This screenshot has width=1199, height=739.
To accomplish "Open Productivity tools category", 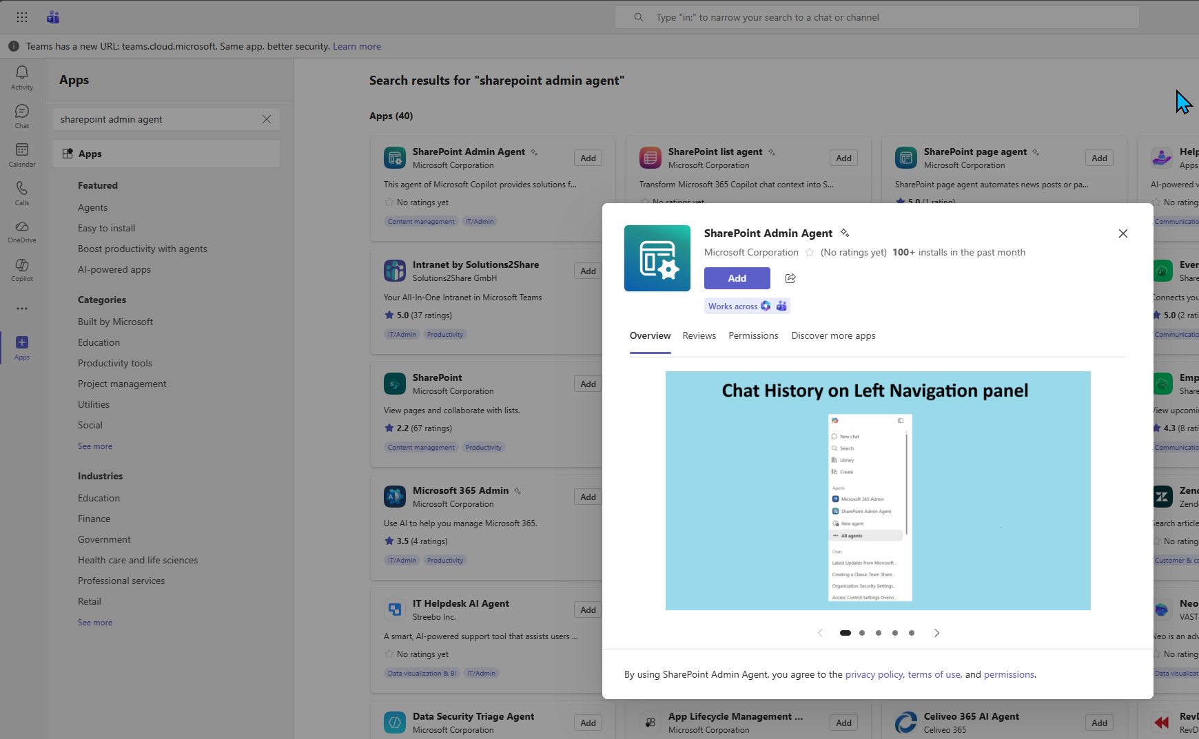I will pos(114,363).
